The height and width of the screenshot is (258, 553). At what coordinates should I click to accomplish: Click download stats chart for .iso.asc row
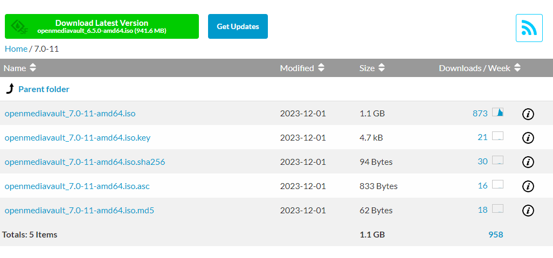click(497, 184)
